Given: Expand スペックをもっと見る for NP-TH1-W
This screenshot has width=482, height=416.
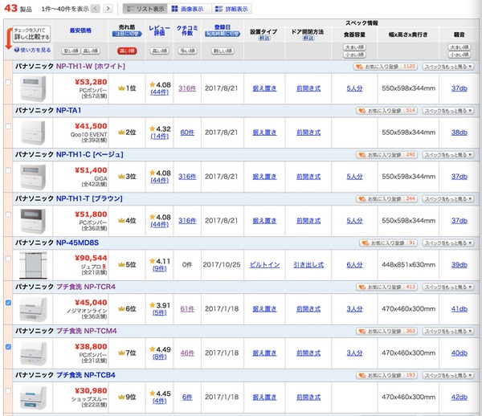Looking at the screenshot, I should 448,67.
